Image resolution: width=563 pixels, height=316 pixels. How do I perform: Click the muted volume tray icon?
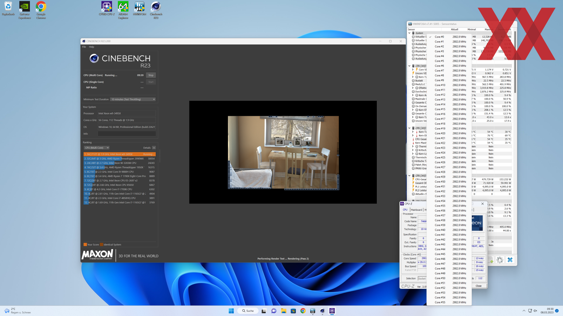click(535, 311)
